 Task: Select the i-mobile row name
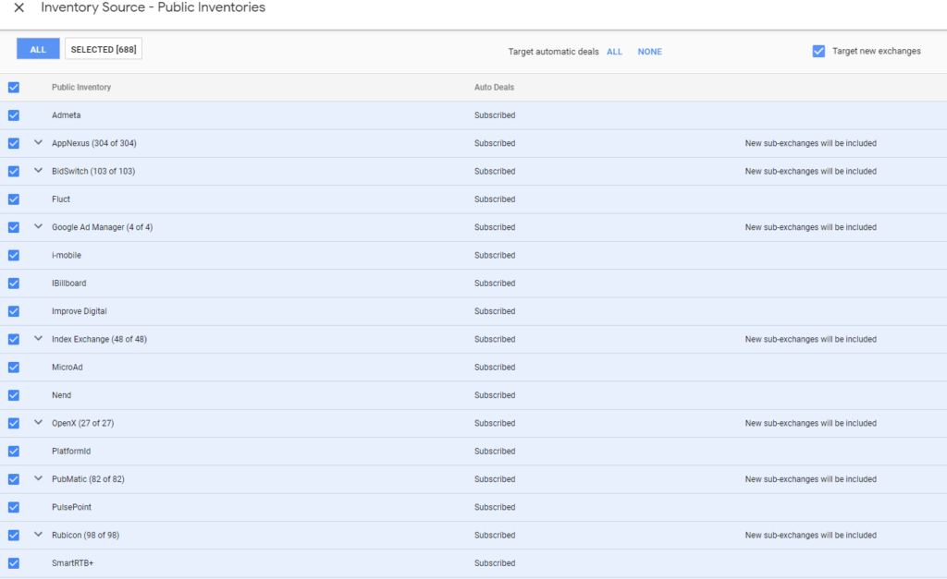pos(67,255)
